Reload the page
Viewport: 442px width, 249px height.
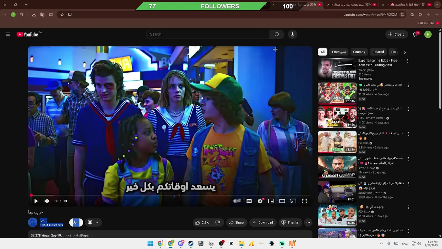click(x=420, y=15)
